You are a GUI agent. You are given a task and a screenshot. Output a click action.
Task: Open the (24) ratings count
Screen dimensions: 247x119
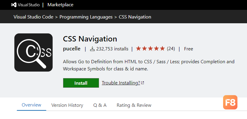click(171, 49)
